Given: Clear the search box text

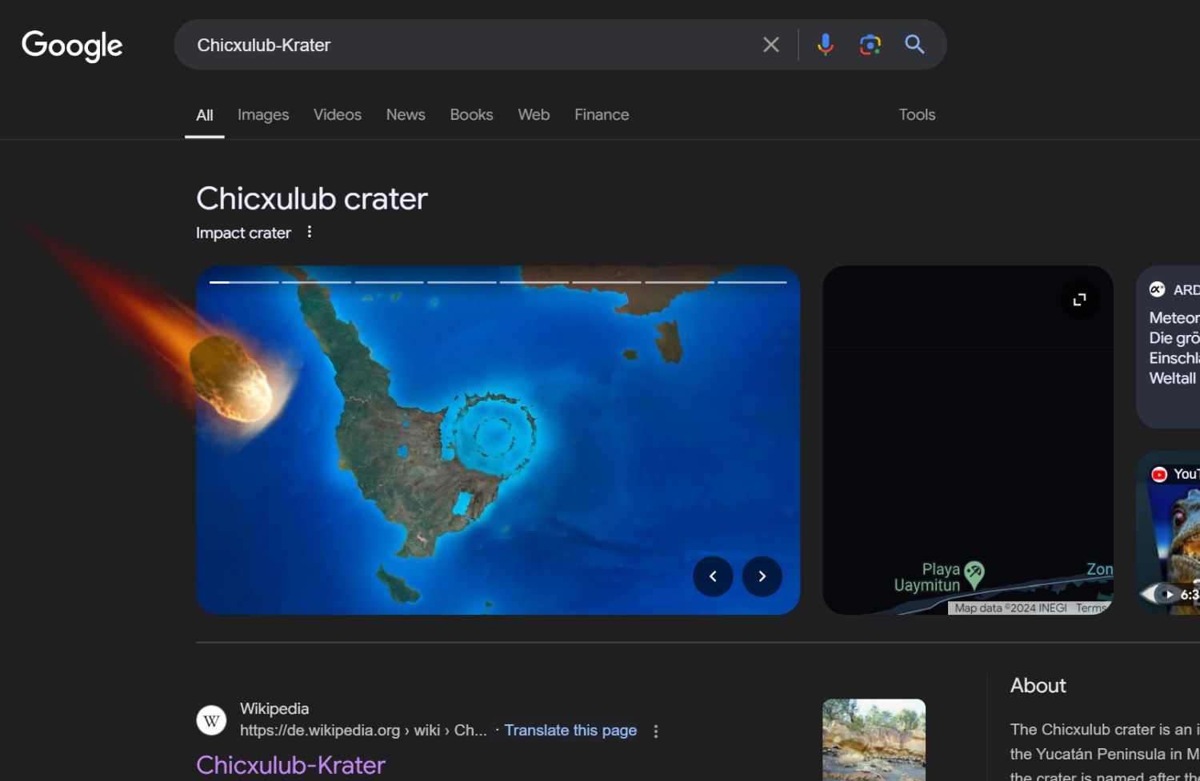Looking at the screenshot, I should [x=770, y=45].
